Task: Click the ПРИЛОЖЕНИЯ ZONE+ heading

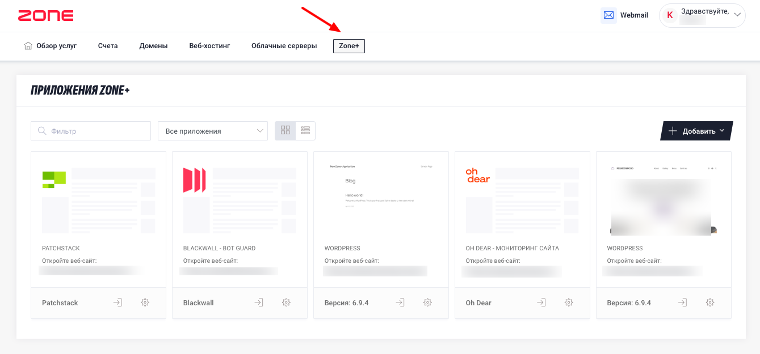Action: click(x=80, y=90)
